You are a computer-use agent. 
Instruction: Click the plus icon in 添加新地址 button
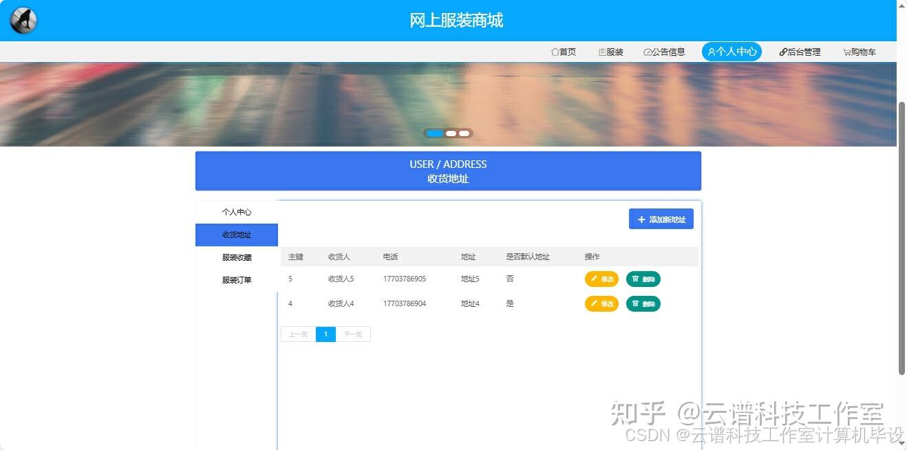click(x=641, y=219)
